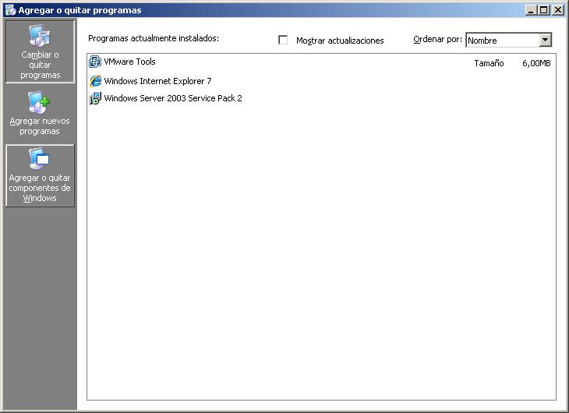Image resolution: width=569 pixels, height=413 pixels.
Task: Expand the Ordenar por dropdown arrow
Action: (x=545, y=41)
